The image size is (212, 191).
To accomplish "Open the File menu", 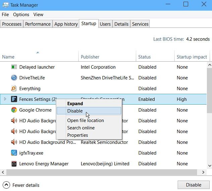I will coord(5,14).
